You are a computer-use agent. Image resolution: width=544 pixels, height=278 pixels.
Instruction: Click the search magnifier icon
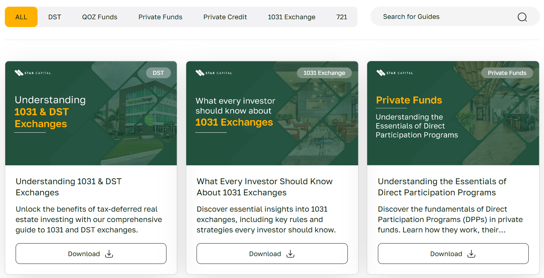tap(522, 17)
